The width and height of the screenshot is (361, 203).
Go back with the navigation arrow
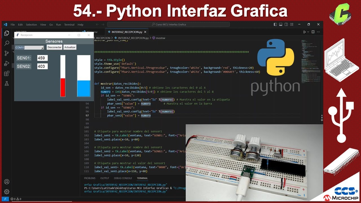[x=97, y=25]
